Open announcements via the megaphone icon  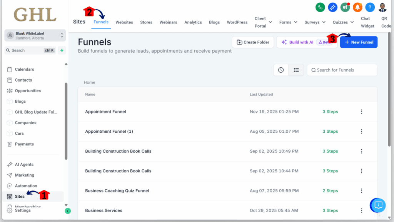(x=345, y=7)
